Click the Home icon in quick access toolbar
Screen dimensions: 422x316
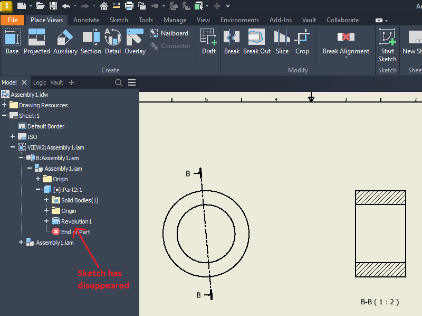(x=104, y=6)
